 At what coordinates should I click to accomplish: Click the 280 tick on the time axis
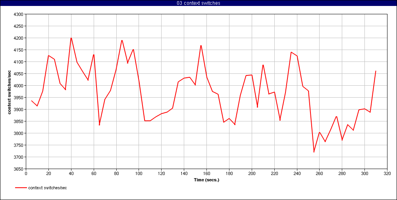(x=342, y=173)
